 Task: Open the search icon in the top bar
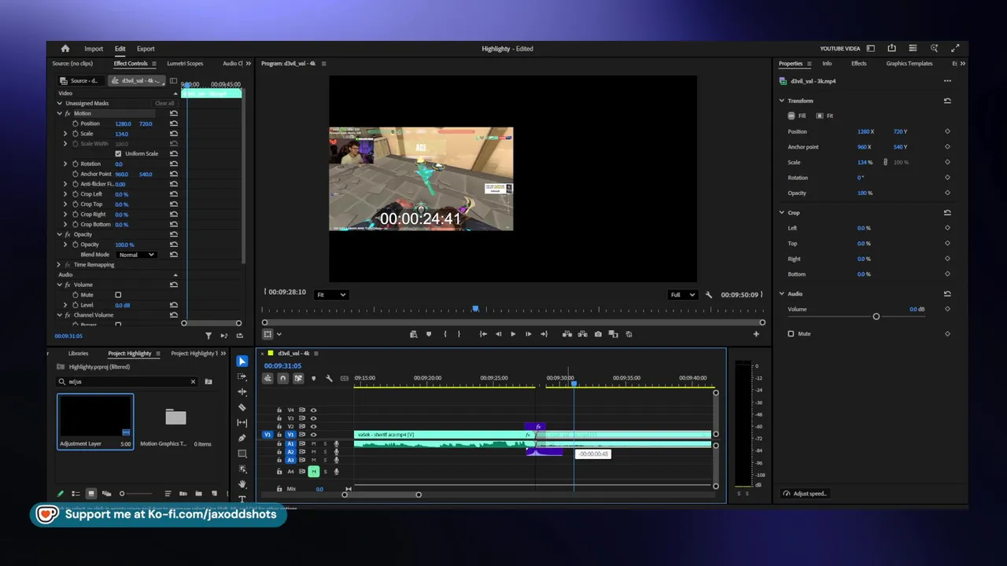934,49
